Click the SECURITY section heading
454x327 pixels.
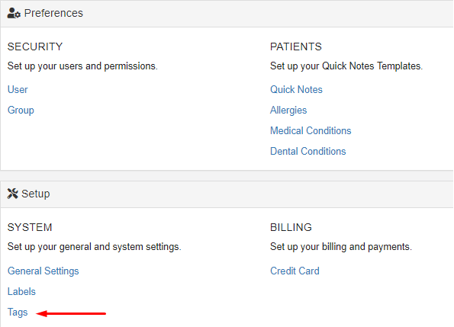tap(35, 46)
